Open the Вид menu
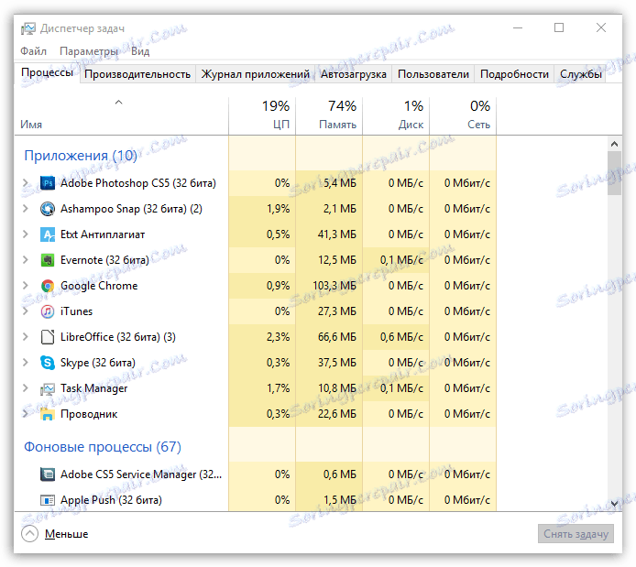Viewport: 636px width, 567px height. click(x=140, y=51)
